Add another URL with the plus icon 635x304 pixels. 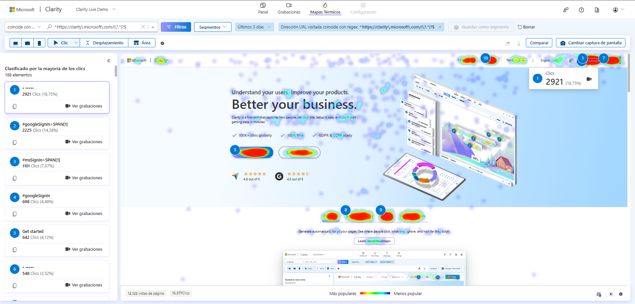click(153, 27)
